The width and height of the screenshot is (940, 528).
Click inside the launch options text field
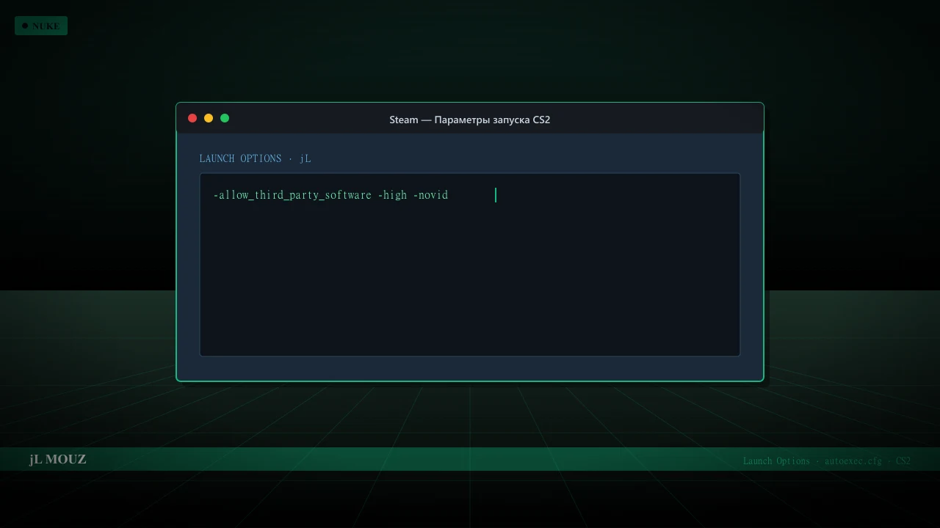[x=470, y=265]
